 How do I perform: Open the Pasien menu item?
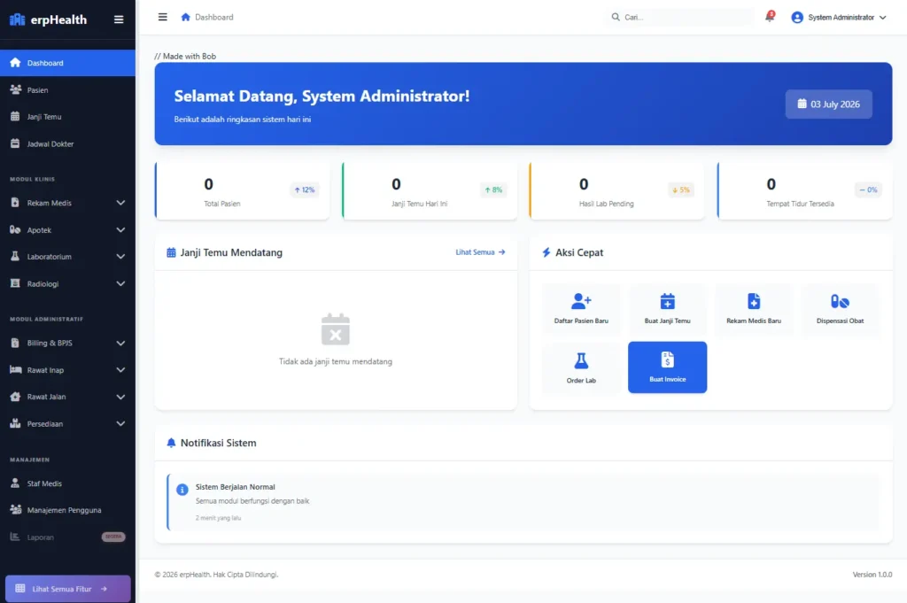[x=67, y=89]
